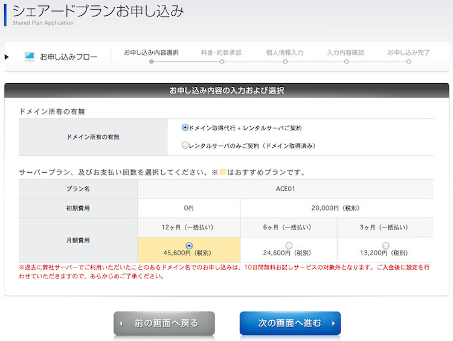Click the ACE01 plan name cell
This screenshot has width=453, height=341.
pos(285,189)
